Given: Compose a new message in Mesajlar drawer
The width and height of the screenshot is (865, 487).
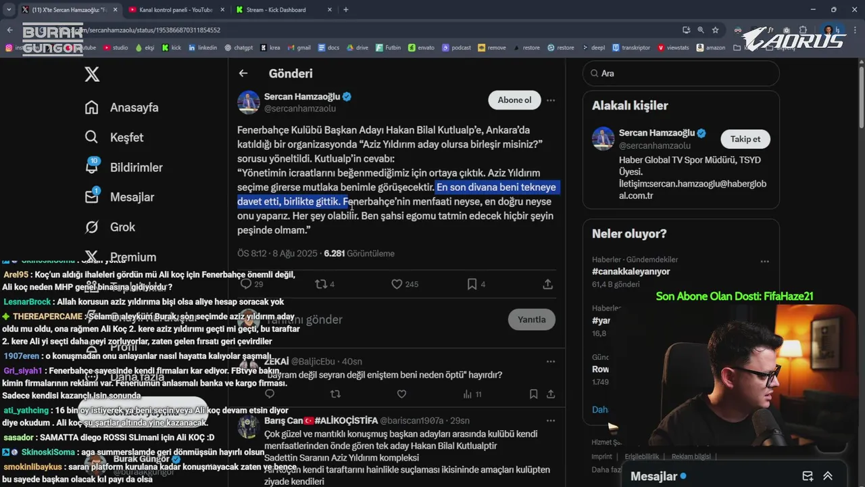Looking at the screenshot, I should point(808,476).
